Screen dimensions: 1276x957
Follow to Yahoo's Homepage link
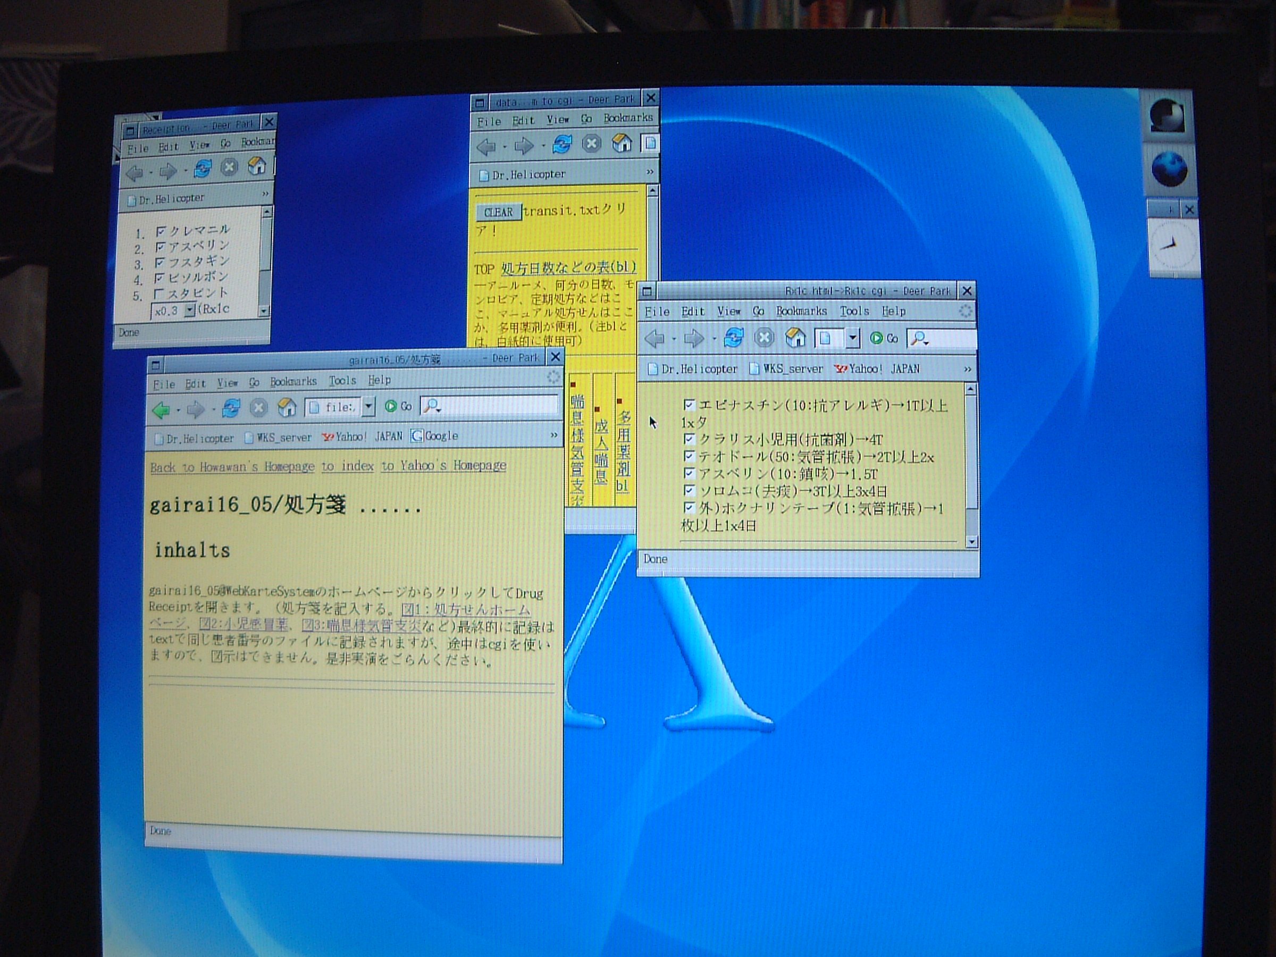click(x=443, y=465)
